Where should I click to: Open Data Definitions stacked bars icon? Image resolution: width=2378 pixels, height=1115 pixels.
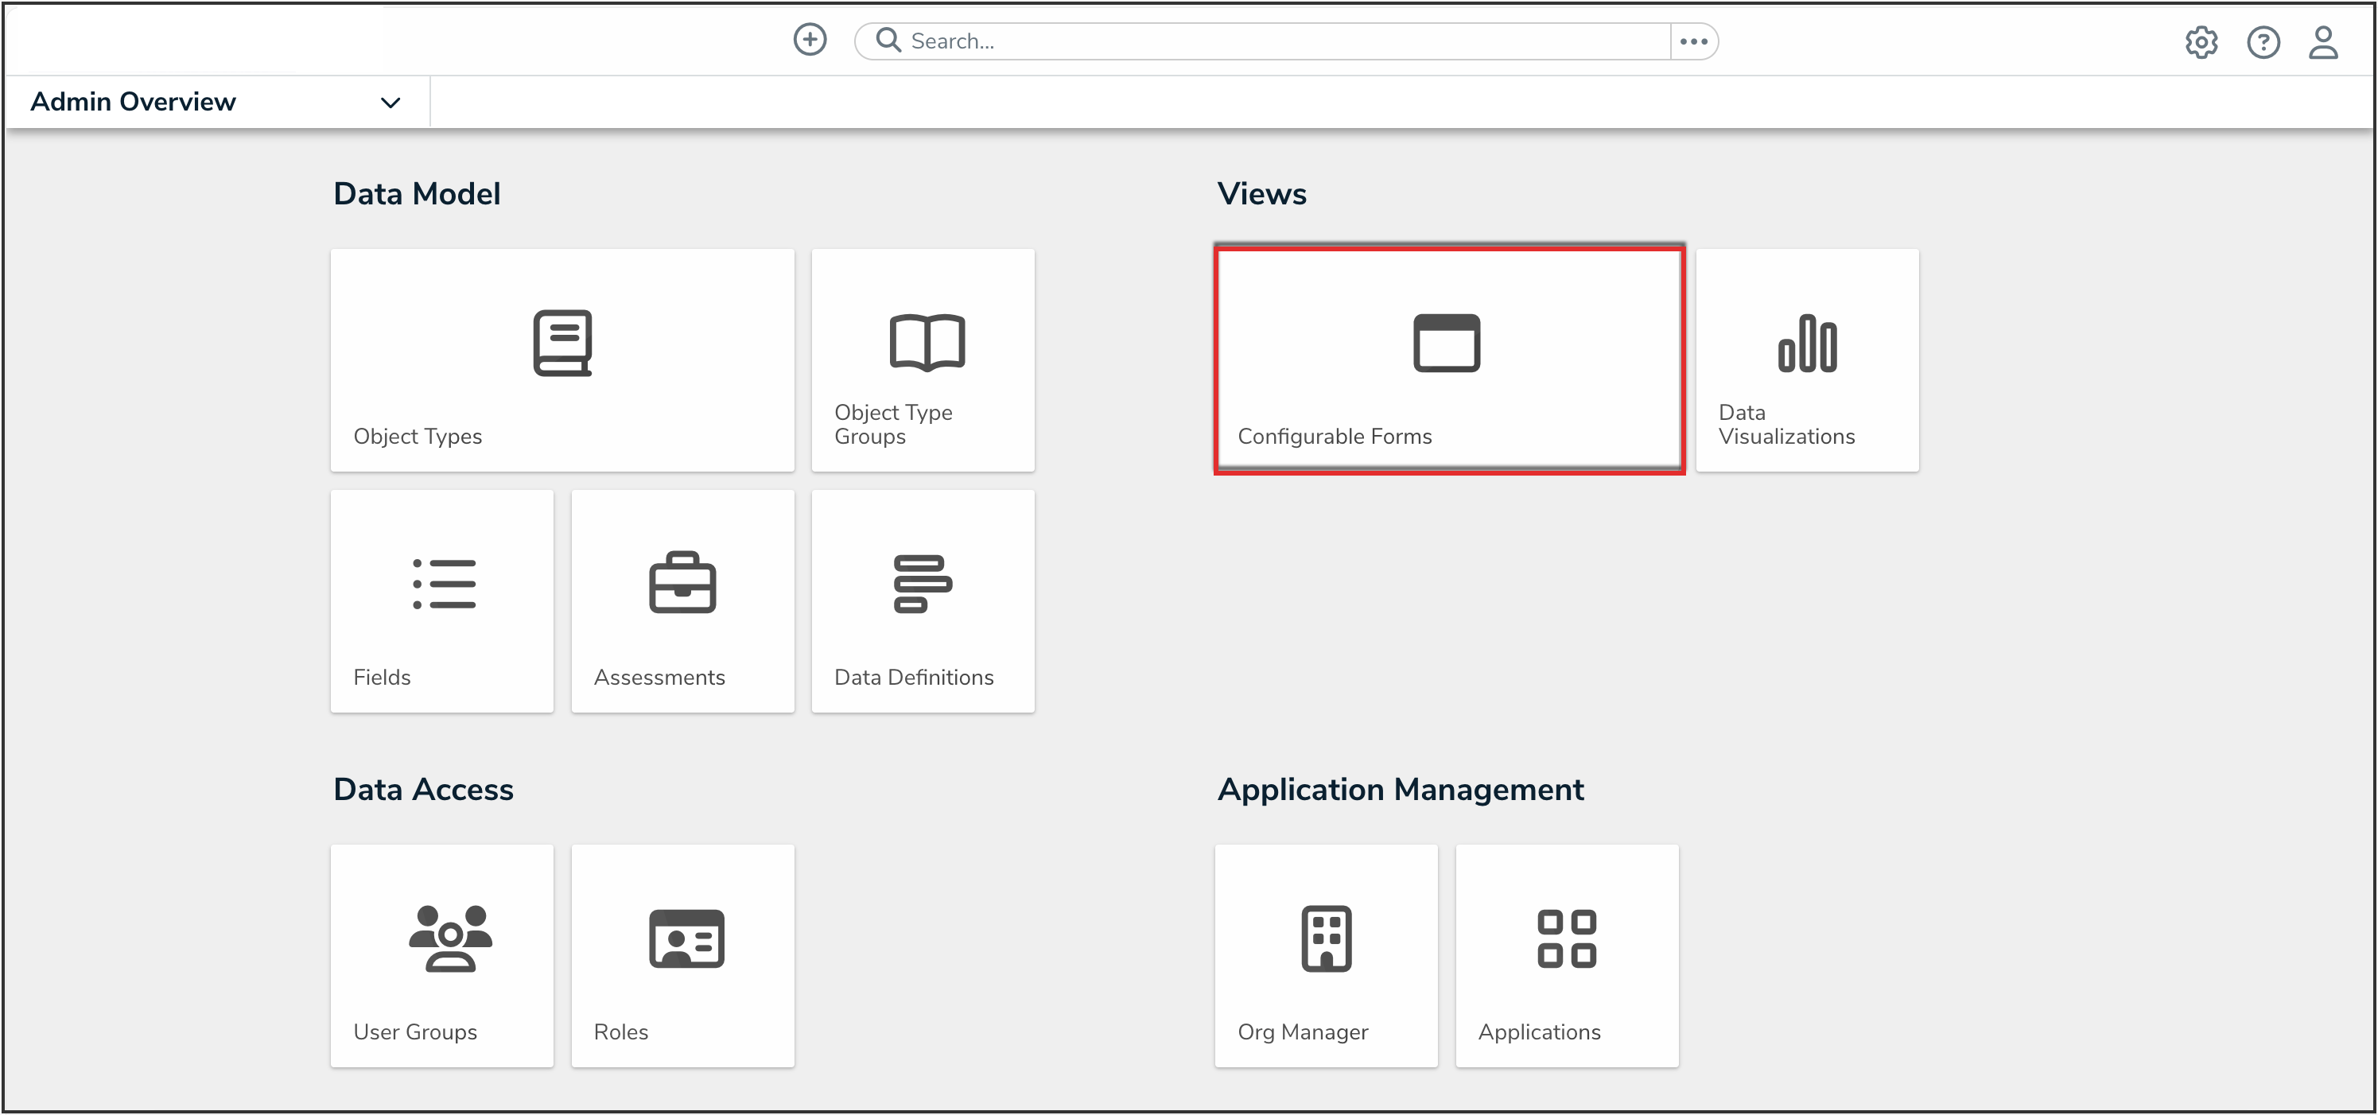923,583
